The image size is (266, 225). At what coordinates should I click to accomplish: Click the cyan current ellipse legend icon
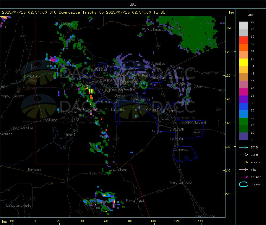pyautogui.click(x=244, y=184)
